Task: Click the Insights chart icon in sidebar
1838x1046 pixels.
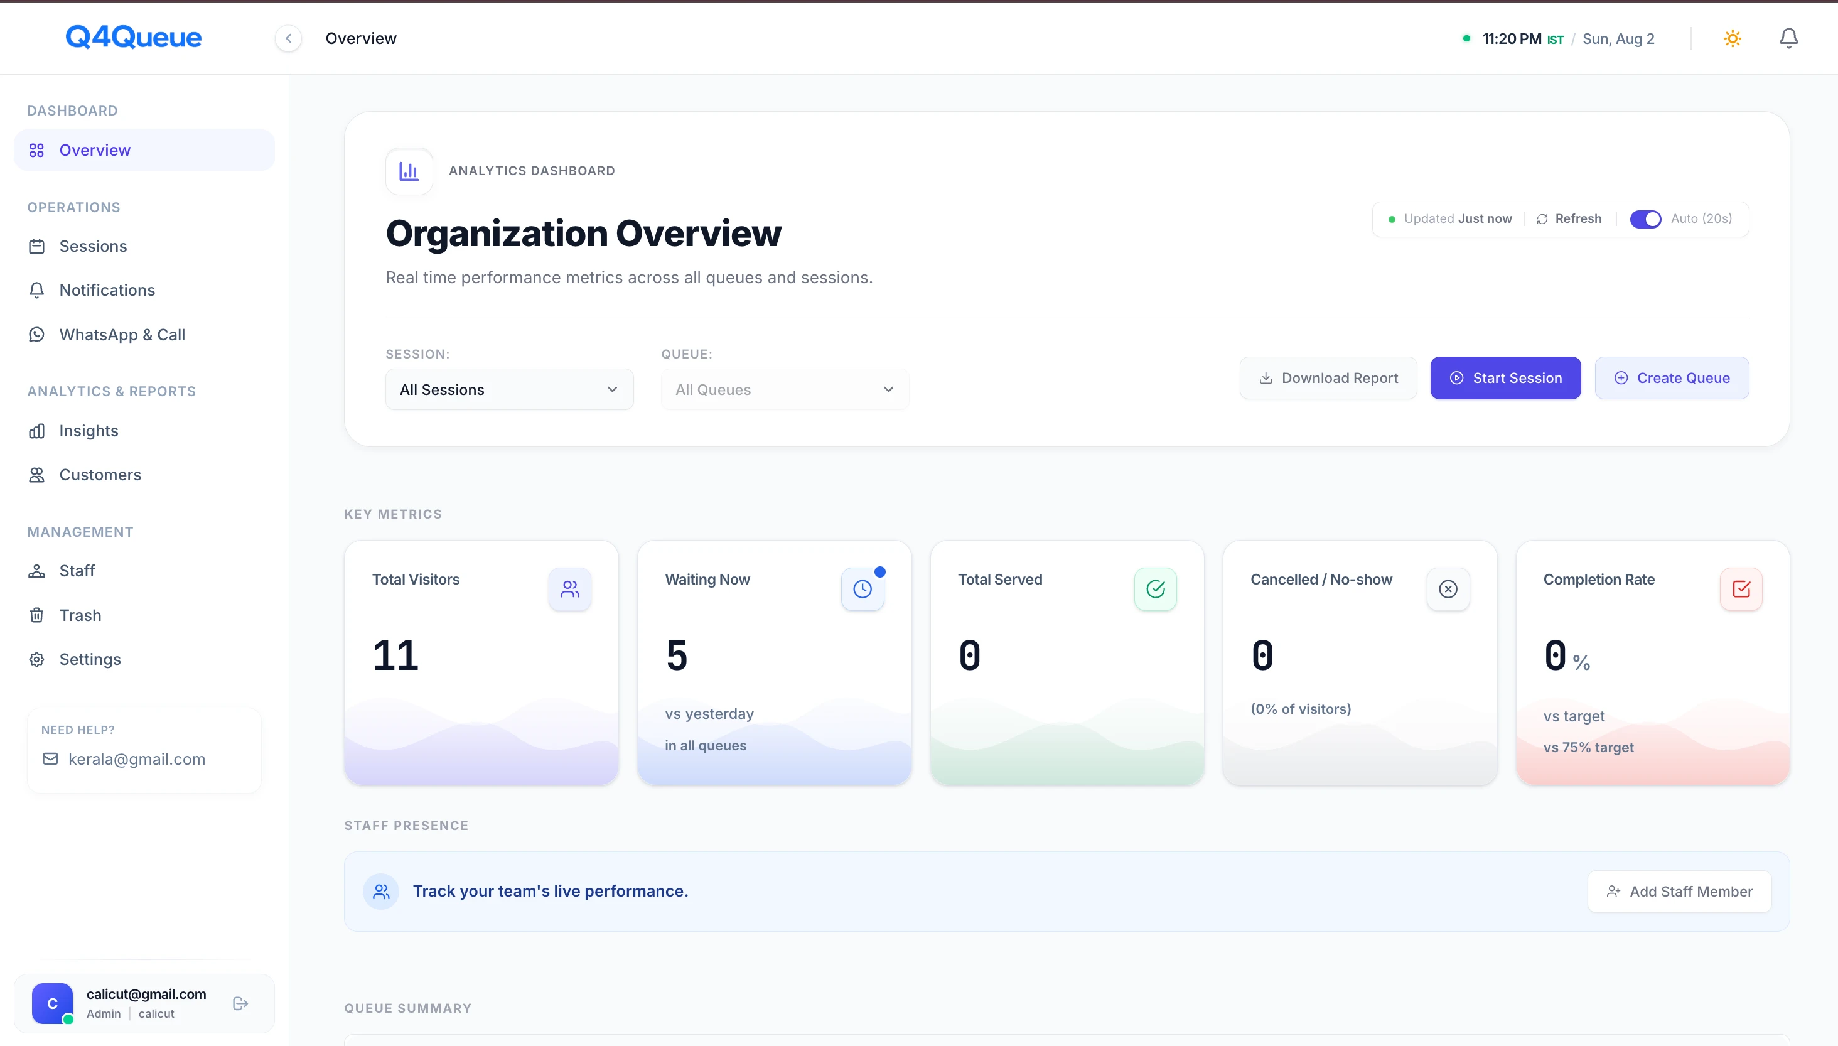Action: (x=36, y=431)
